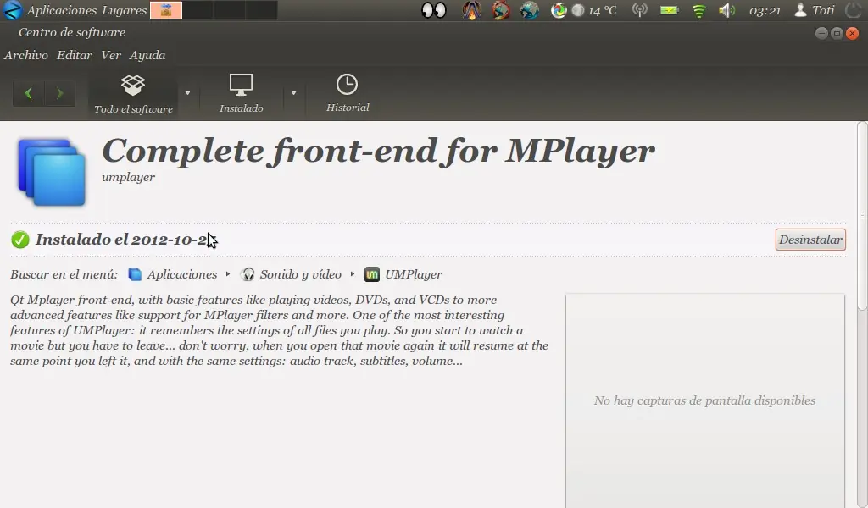The width and height of the screenshot is (868, 508).
Task: Click the 'umplayer' package name text
Action: coord(129,178)
